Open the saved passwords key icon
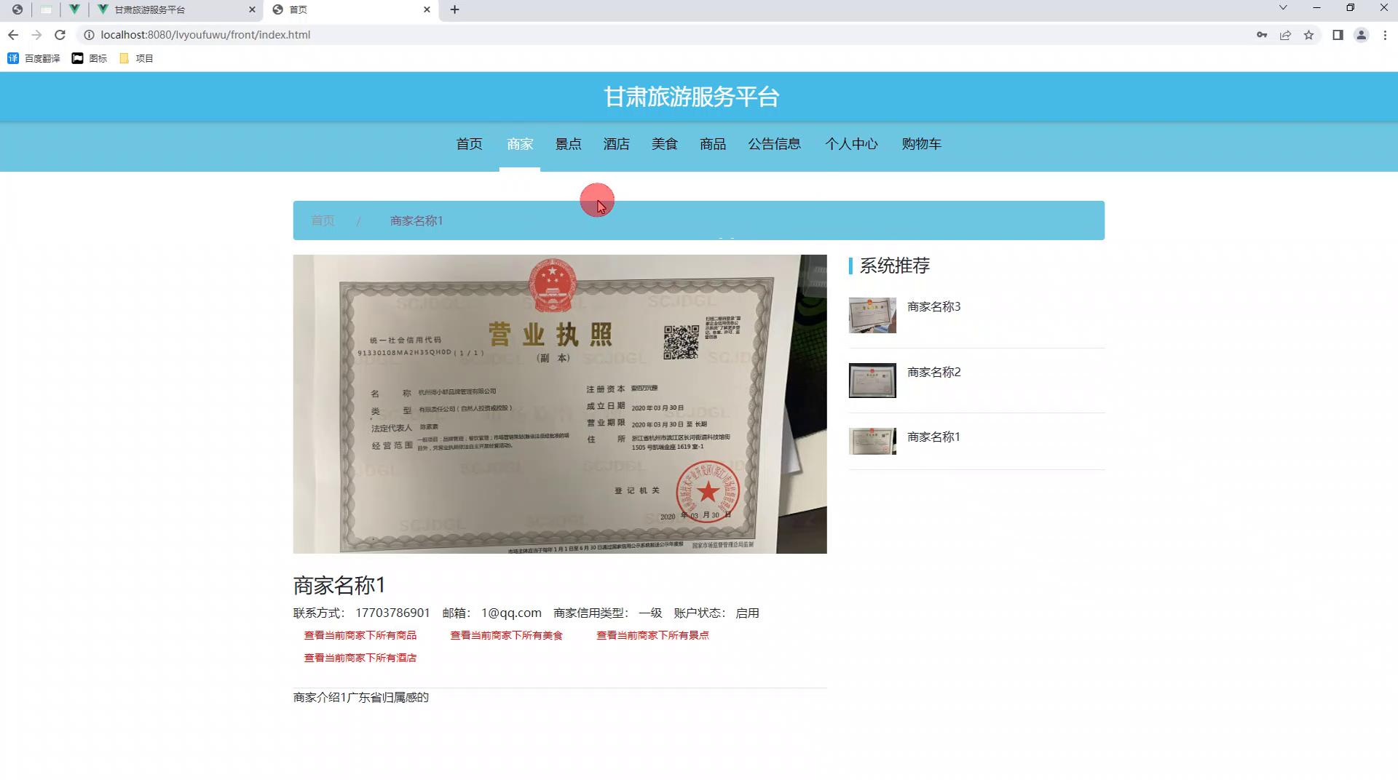 tap(1262, 35)
